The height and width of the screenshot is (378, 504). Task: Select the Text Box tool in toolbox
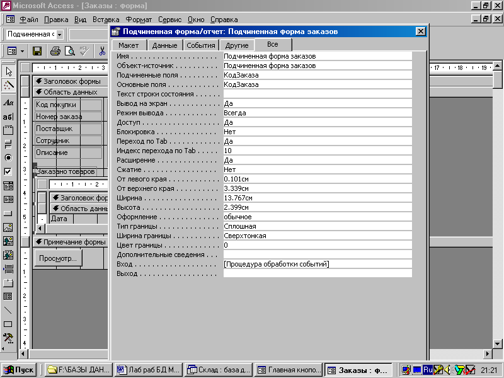pyautogui.click(x=8, y=117)
